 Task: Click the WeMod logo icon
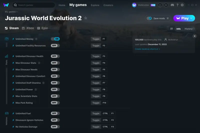[6, 5]
